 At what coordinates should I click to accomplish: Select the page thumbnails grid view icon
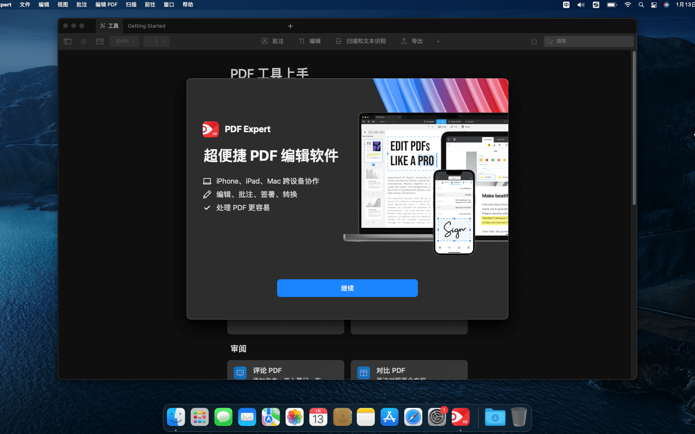pos(83,41)
